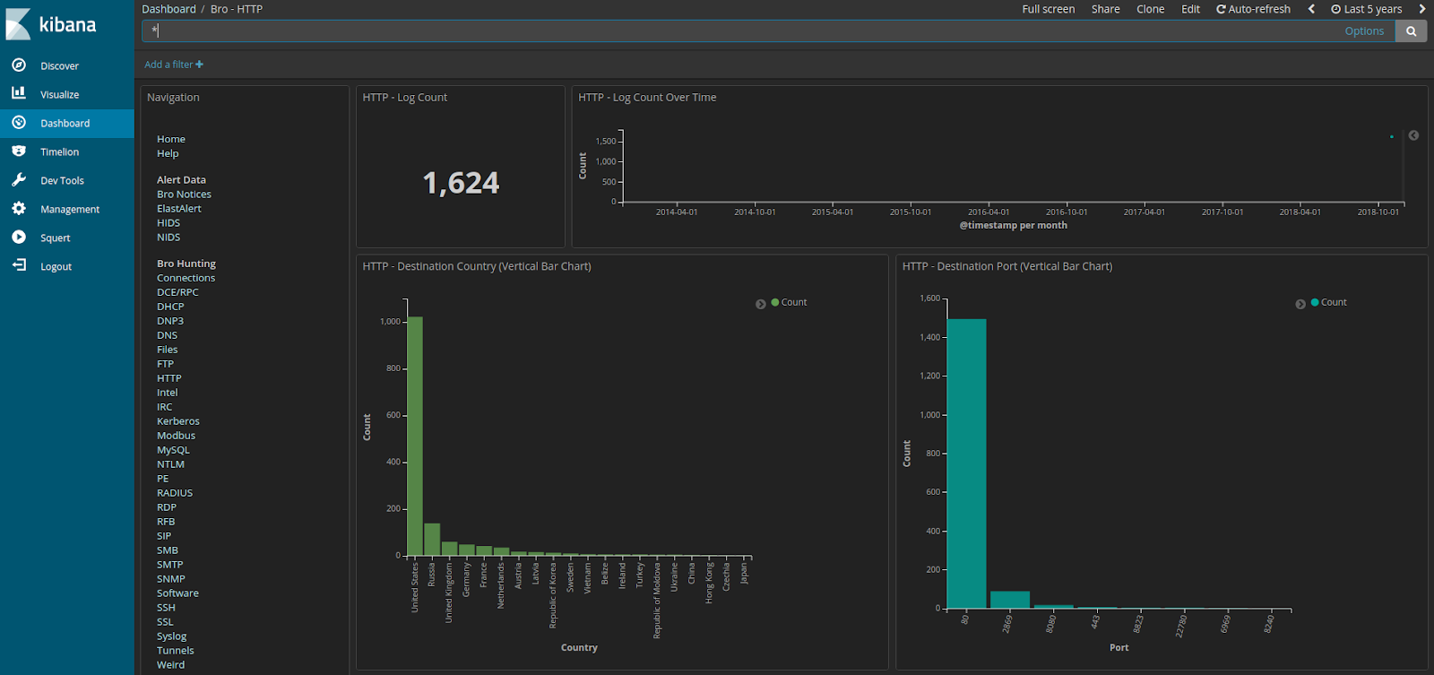
Task: Open the time picker clock icon
Action: coord(1336,9)
